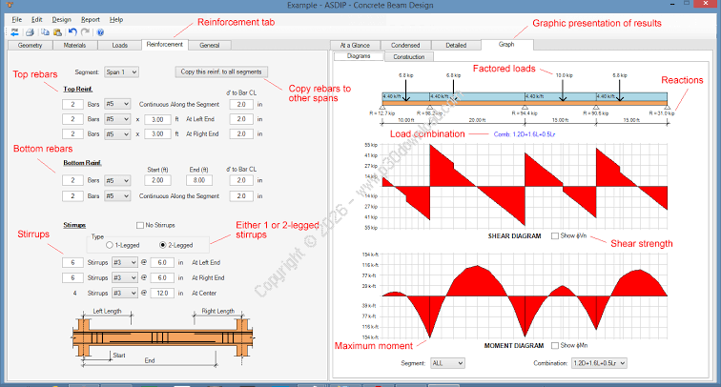Open the Design menu
Viewport: 721px width, 387px height.
click(x=62, y=20)
